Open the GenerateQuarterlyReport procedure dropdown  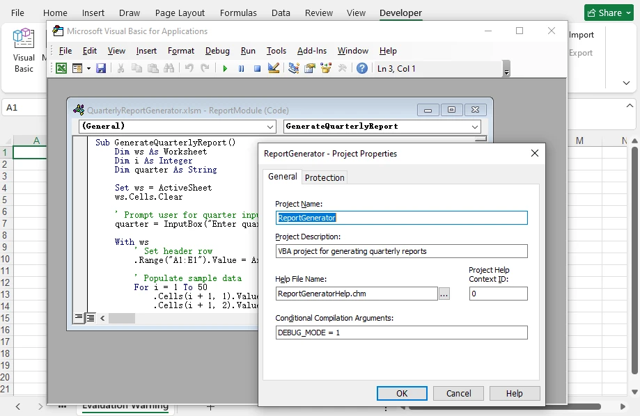[x=474, y=127]
